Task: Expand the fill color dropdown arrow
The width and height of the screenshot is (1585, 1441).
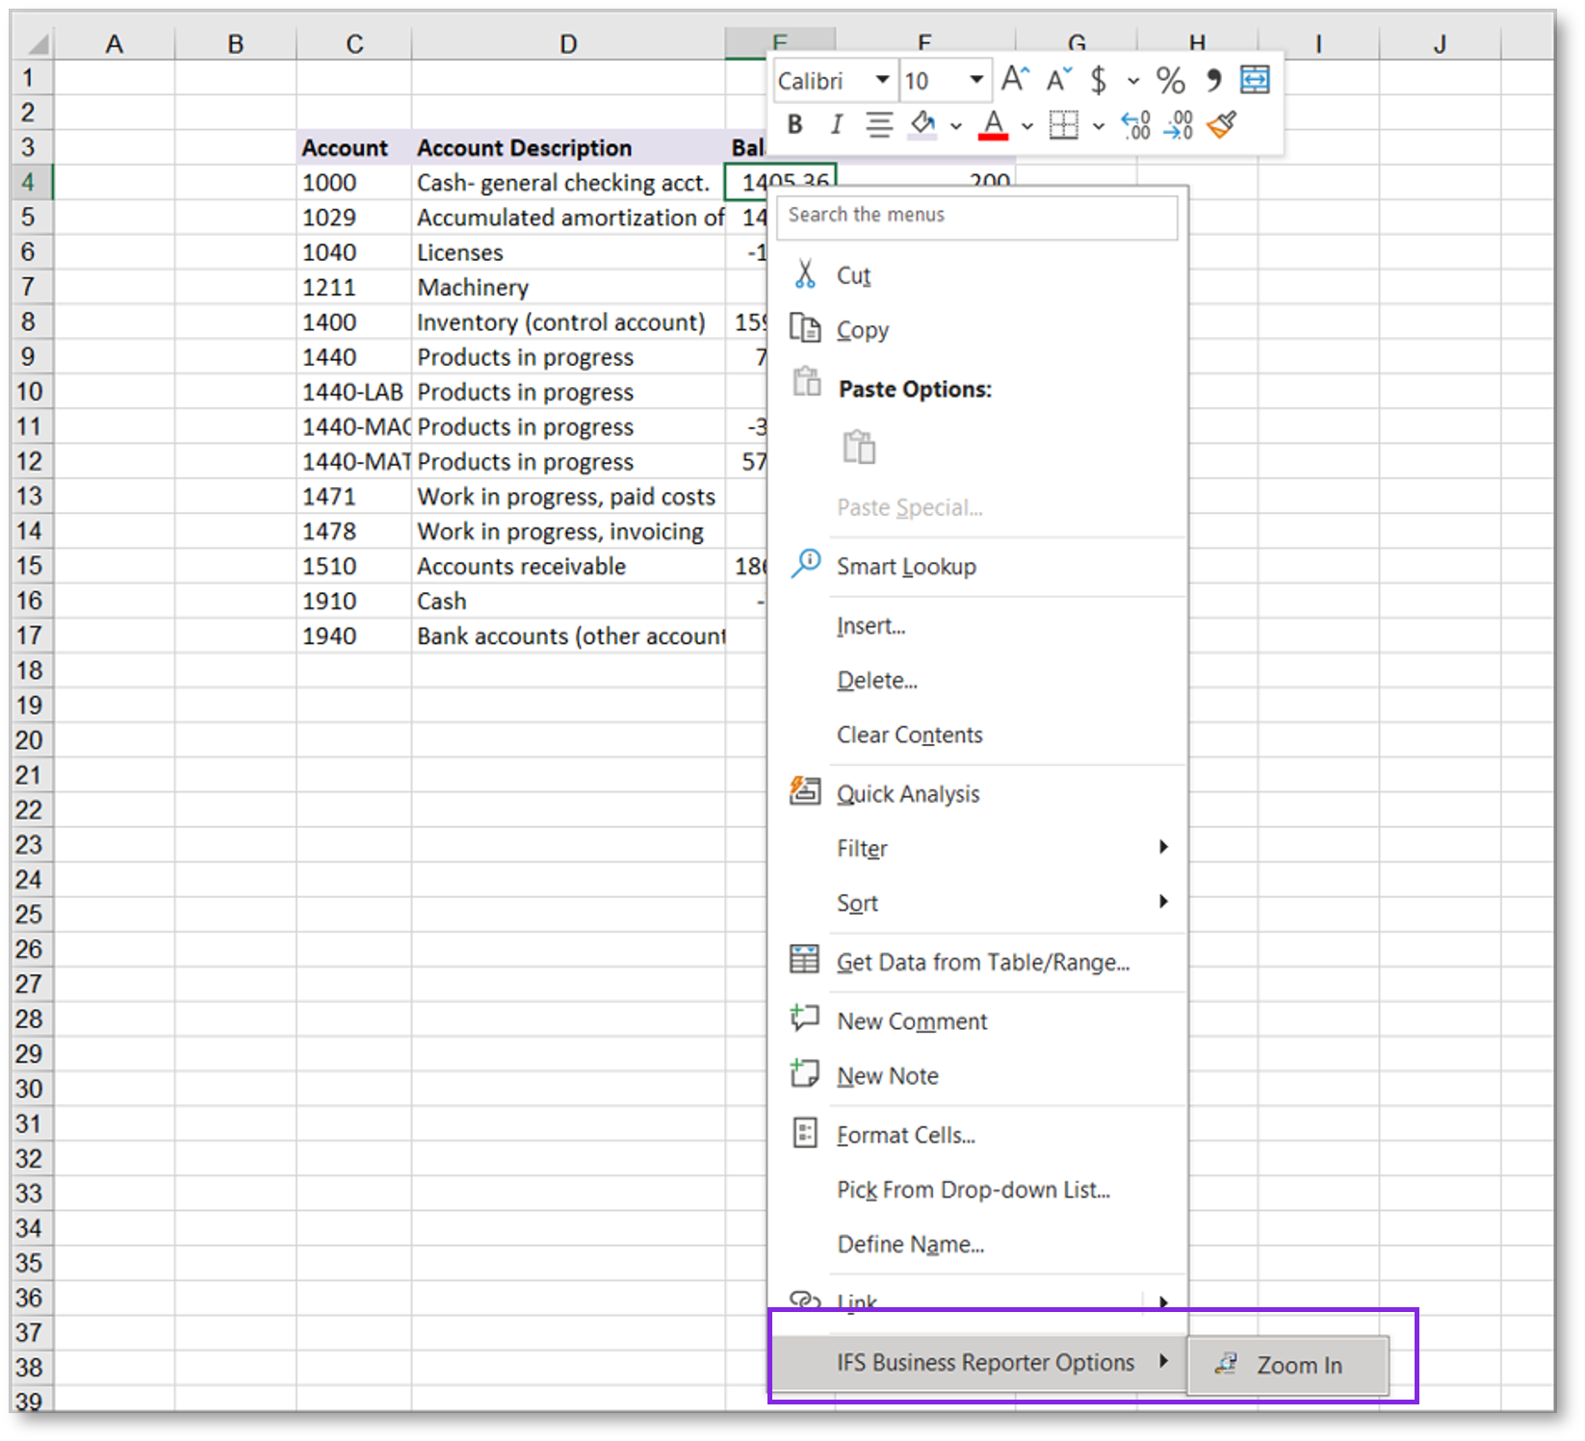Action: point(955,126)
